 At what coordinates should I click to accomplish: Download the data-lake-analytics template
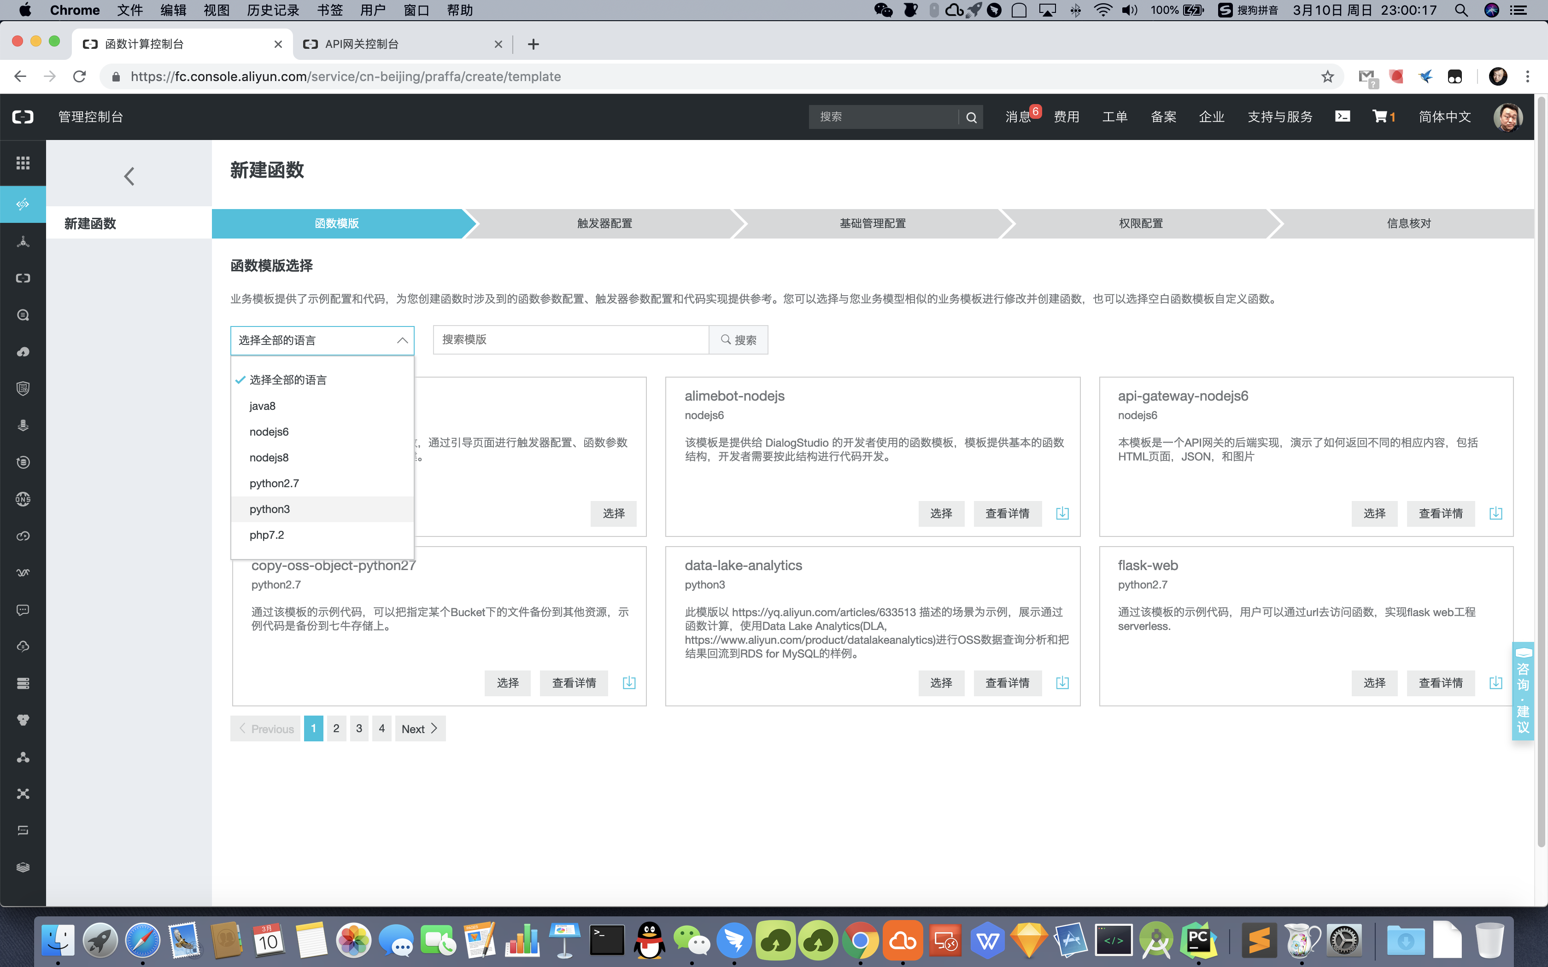(x=1062, y=683)
